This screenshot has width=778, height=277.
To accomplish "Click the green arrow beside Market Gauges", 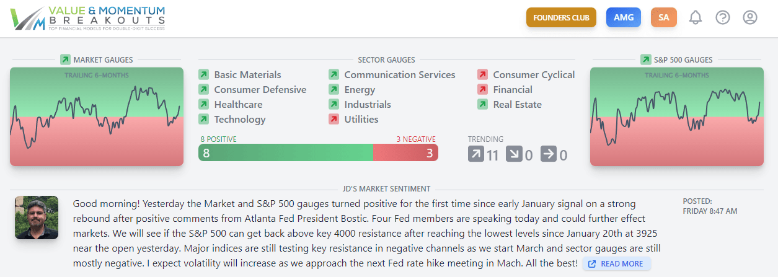I will click(x=65, y=59).
